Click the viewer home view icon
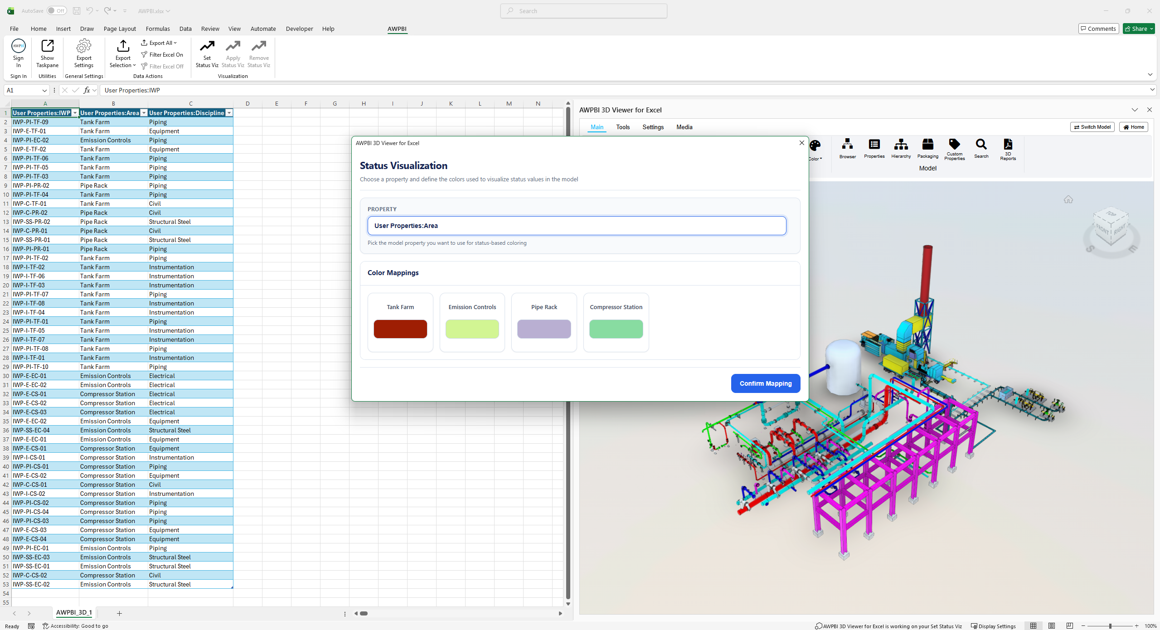This screenshot has height=630, width=1160. point(1068,199)
